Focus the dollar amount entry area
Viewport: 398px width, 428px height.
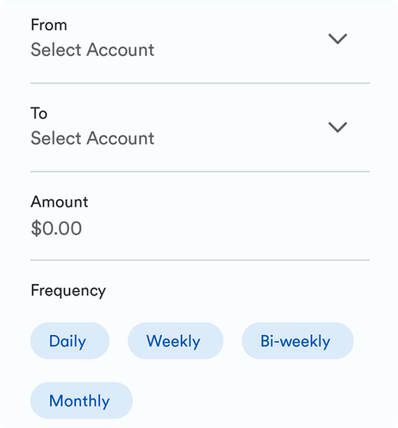point(200,216)
